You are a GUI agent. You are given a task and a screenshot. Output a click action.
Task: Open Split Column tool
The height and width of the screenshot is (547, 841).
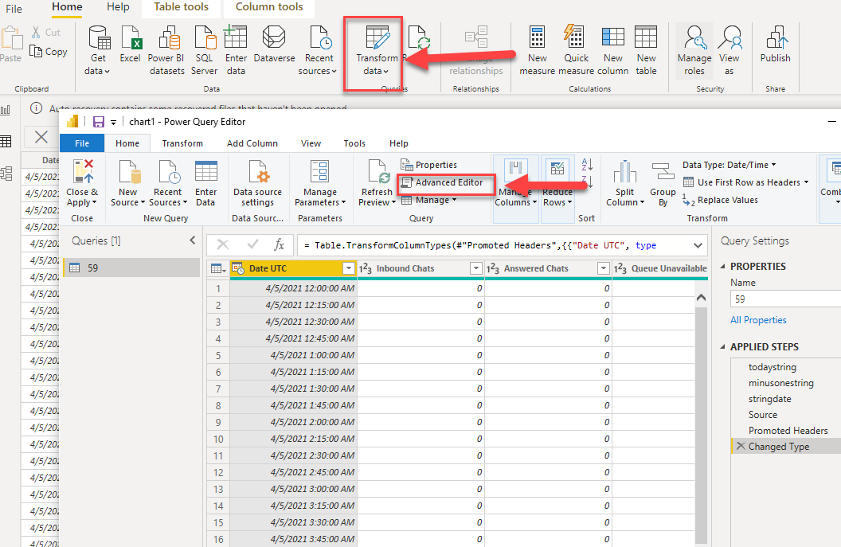(625, 183)
